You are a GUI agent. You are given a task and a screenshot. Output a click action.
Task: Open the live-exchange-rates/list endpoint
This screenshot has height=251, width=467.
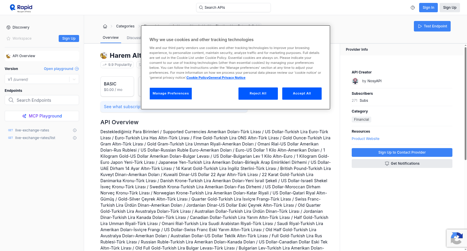[x=35, y=138]
